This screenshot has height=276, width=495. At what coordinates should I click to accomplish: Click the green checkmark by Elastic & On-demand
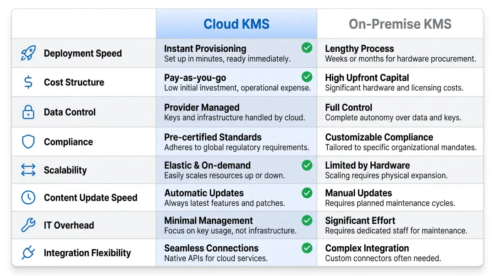pyautogui.click(x=307, y=165)
